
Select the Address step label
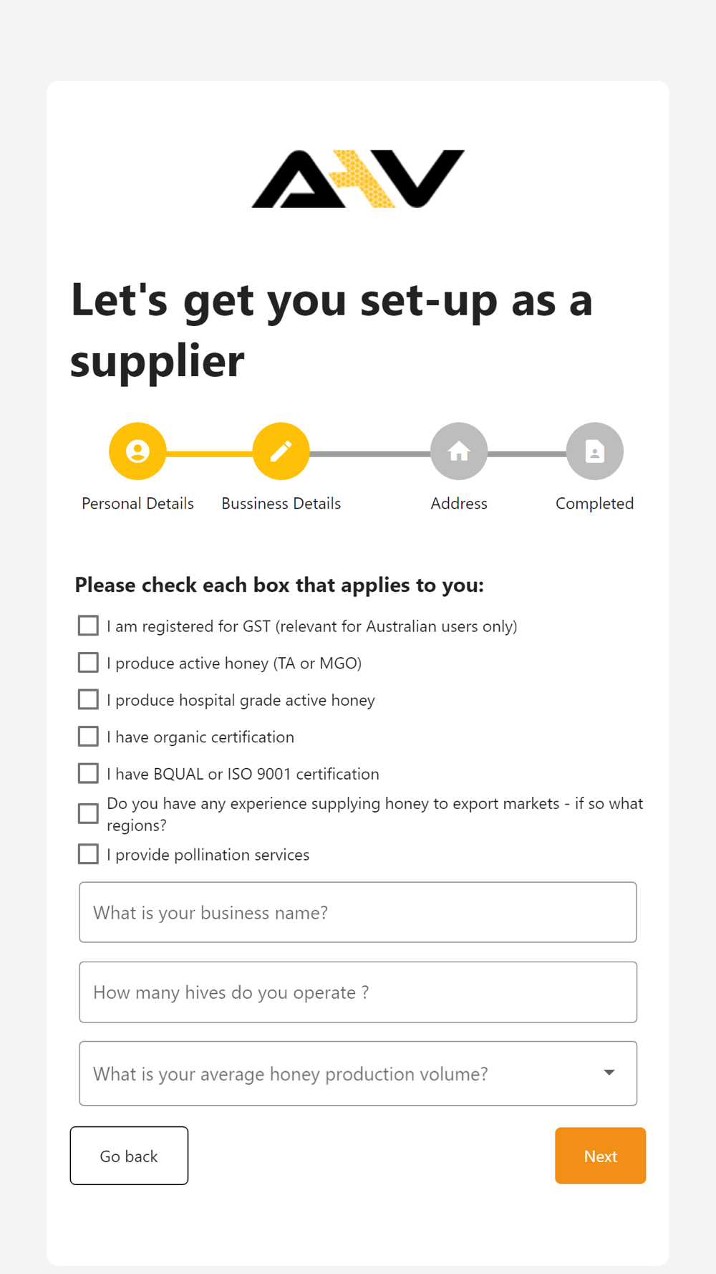tap(459, 504)
